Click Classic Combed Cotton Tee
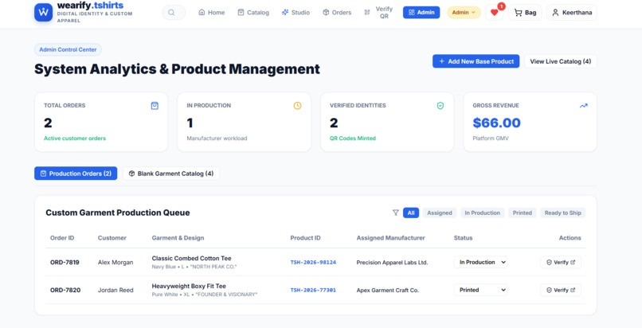 (192, 259)
